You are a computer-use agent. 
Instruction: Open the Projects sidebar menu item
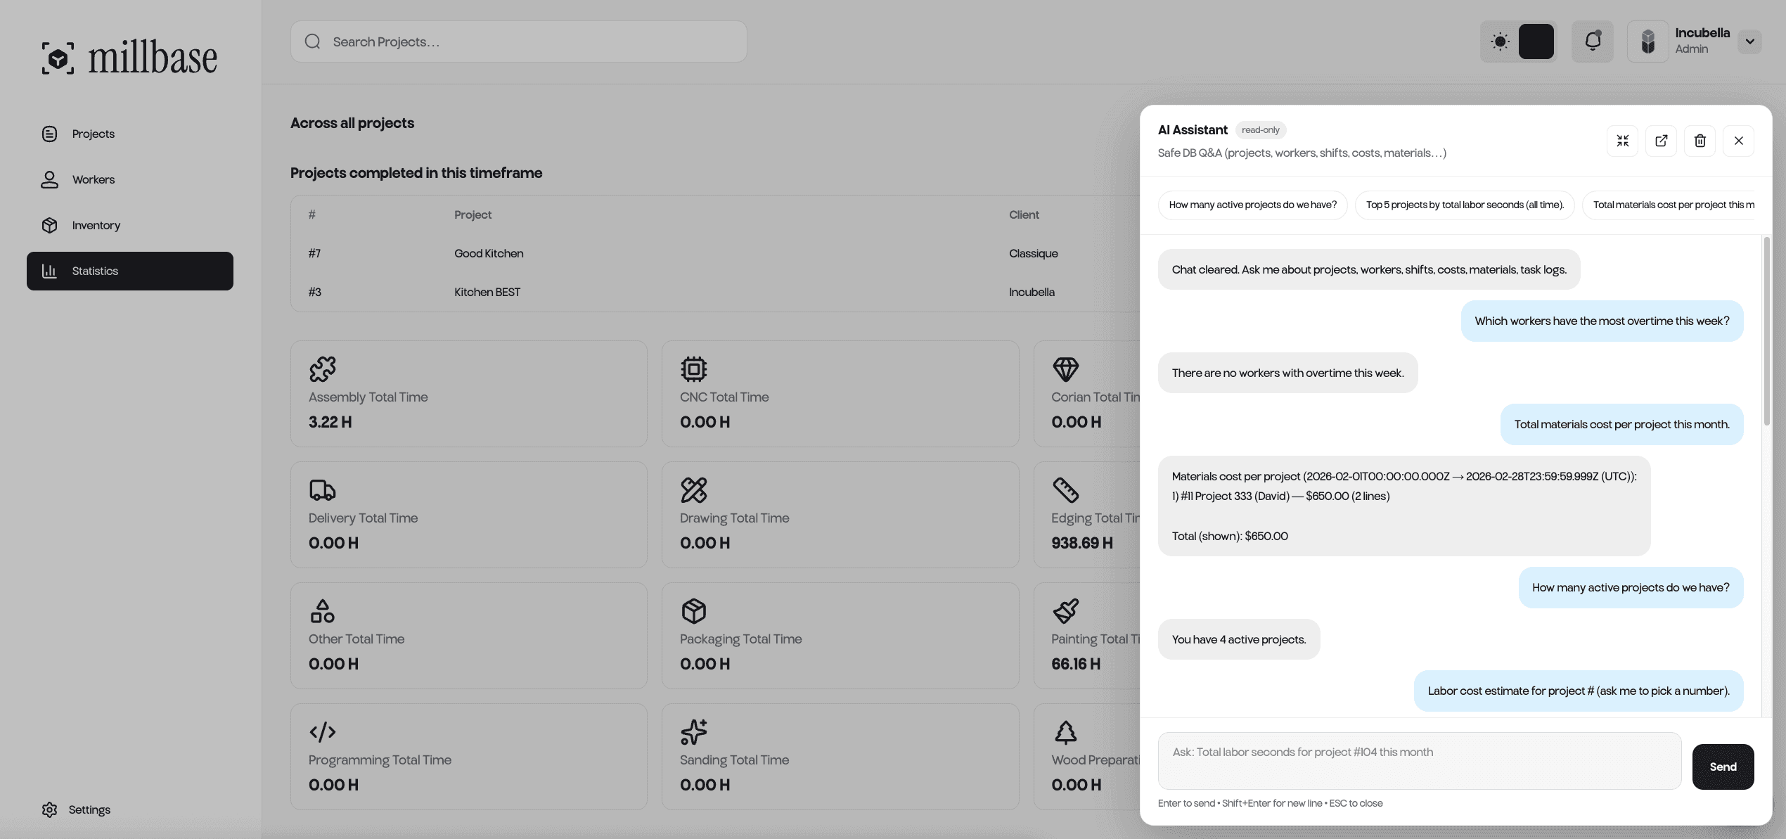(x=93, y=134)
